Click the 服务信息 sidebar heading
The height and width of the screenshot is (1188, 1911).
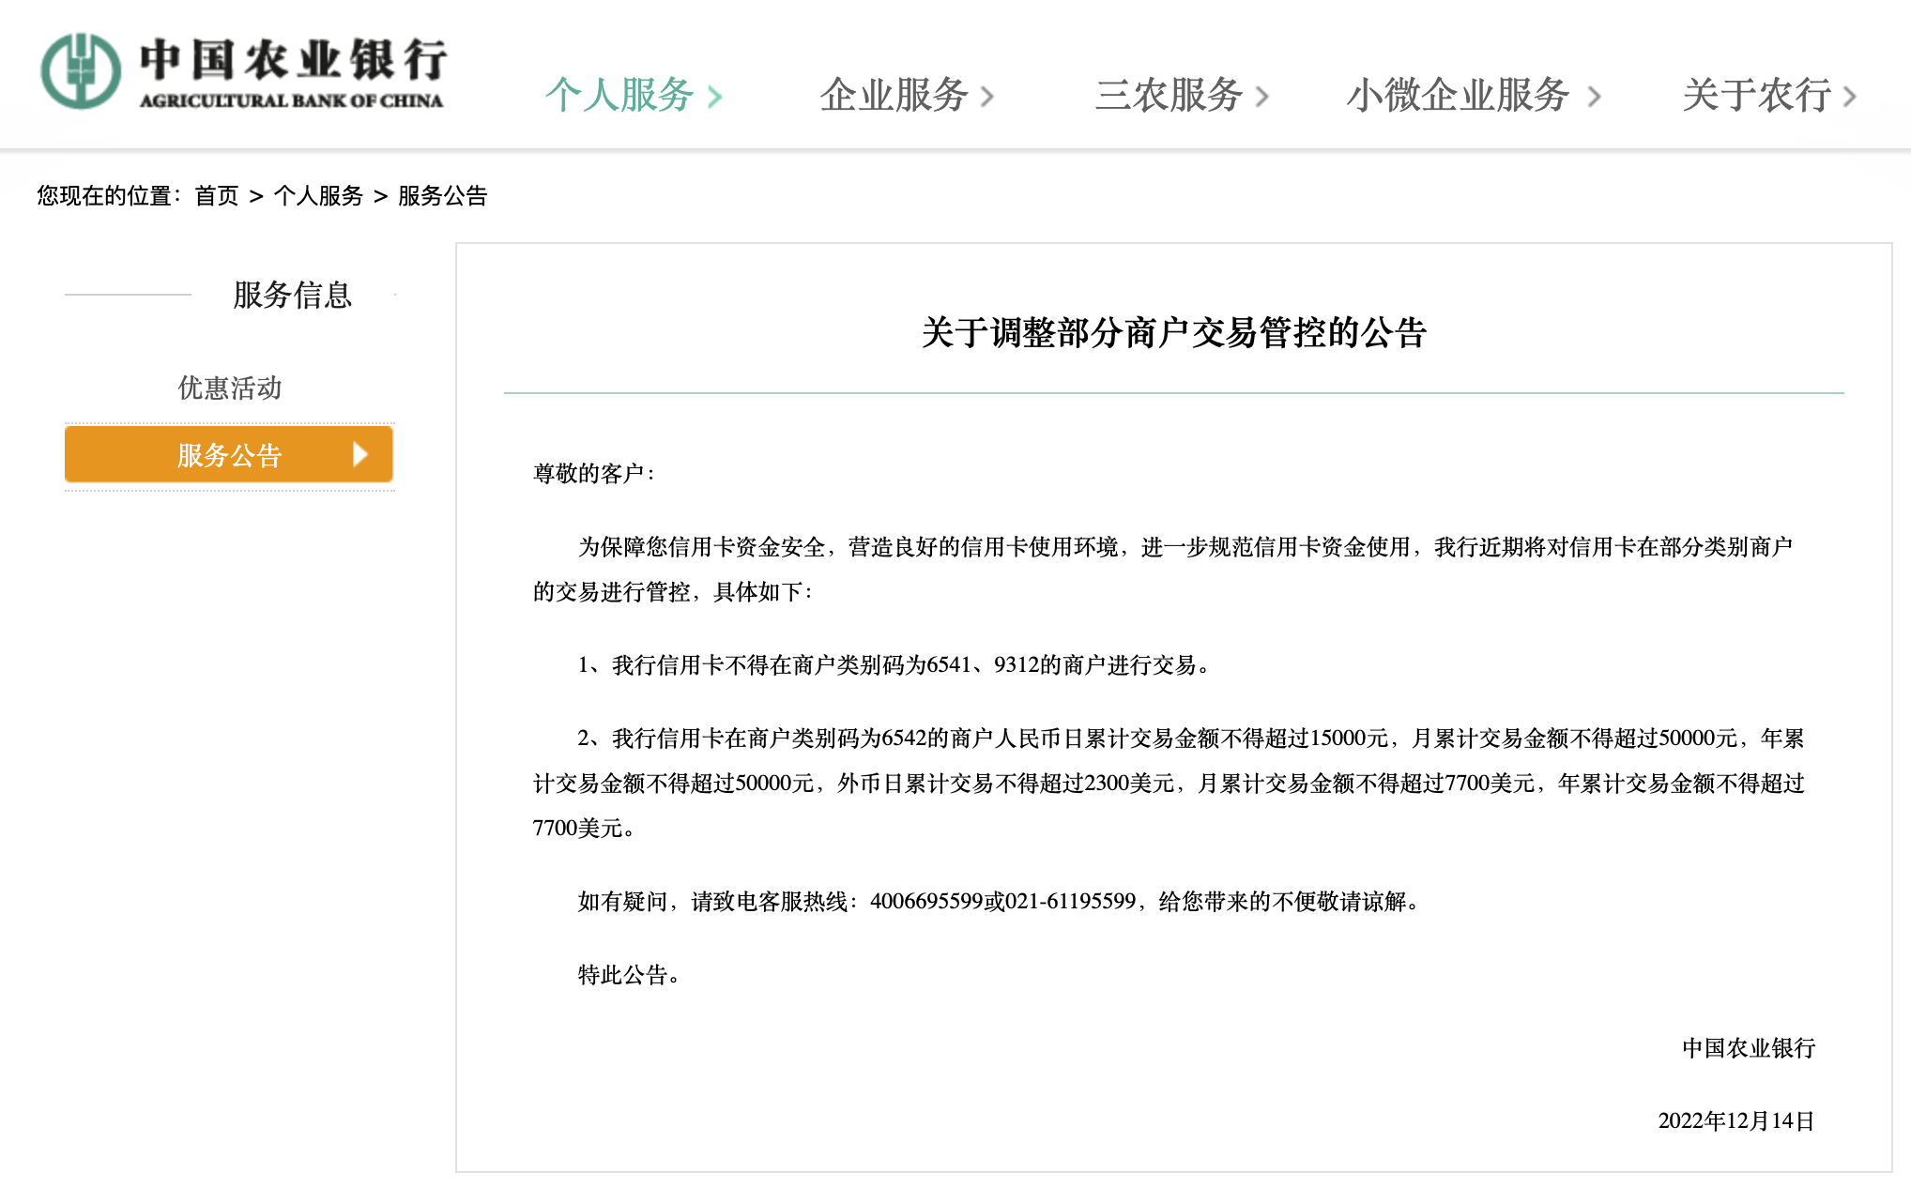(x=292, y=295)
